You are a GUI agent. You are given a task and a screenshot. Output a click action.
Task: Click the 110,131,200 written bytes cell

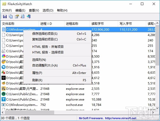[129, 29]
